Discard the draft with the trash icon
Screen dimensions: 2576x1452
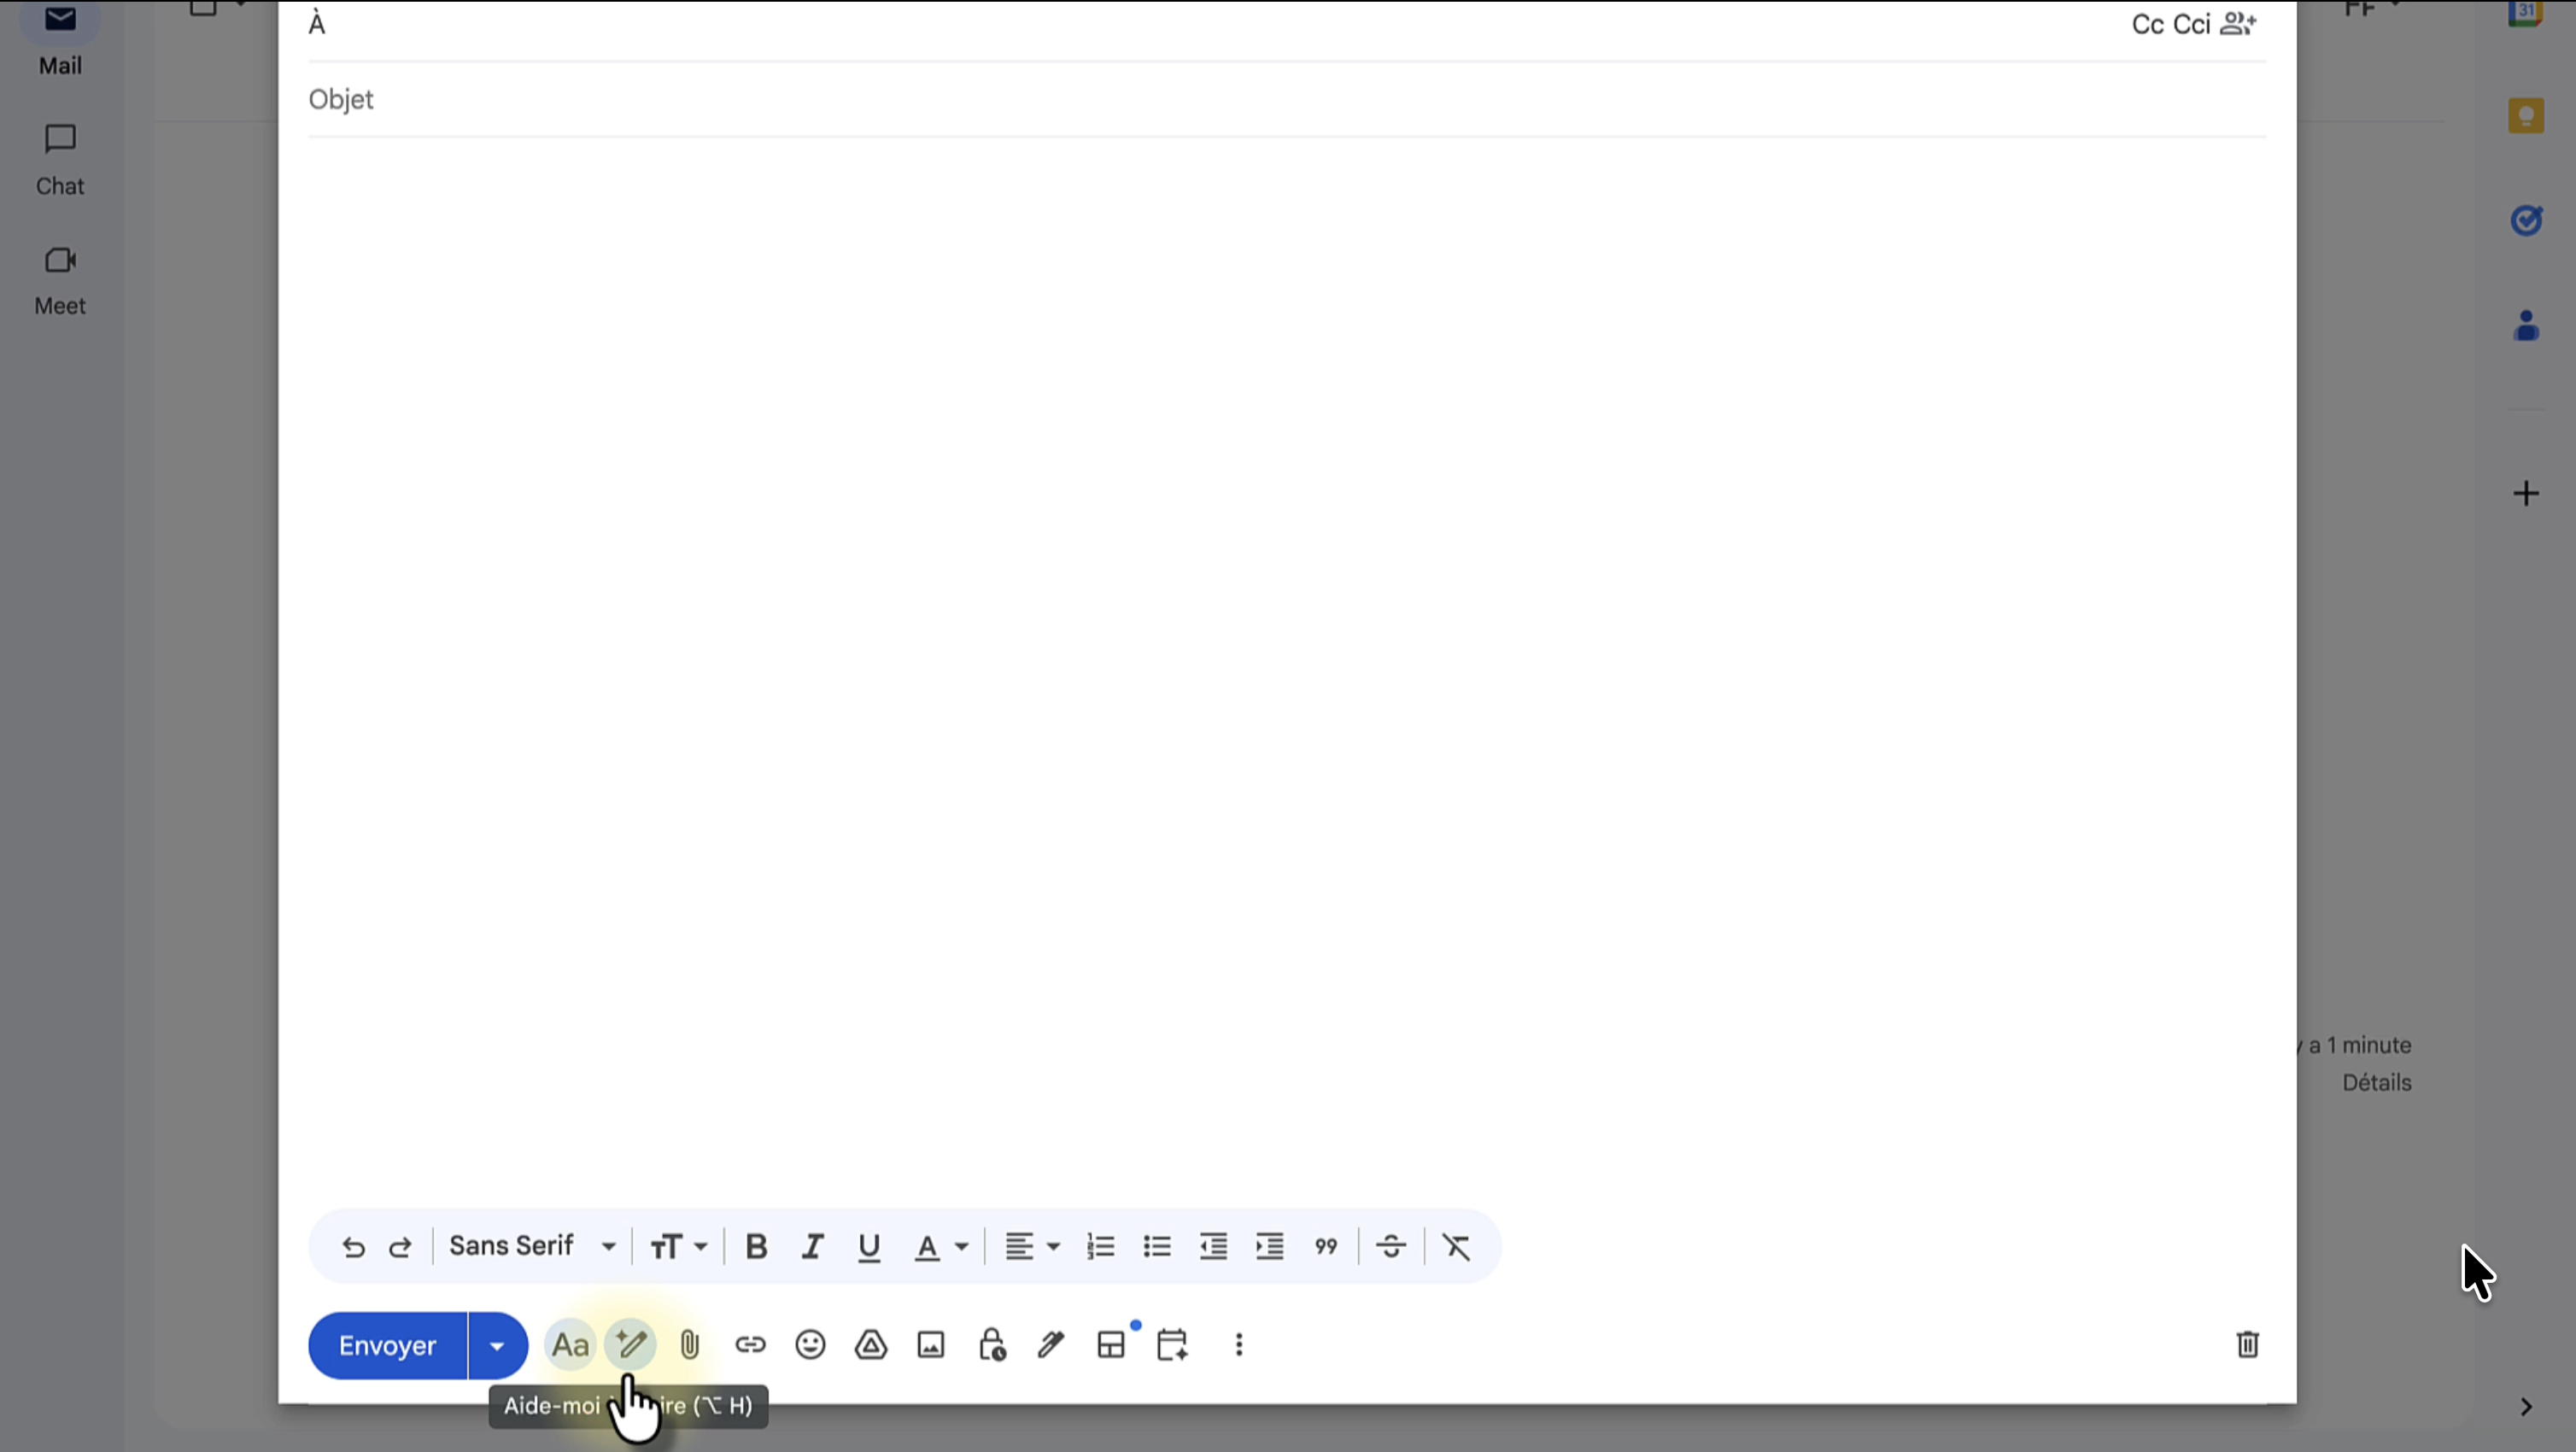2247,1345
